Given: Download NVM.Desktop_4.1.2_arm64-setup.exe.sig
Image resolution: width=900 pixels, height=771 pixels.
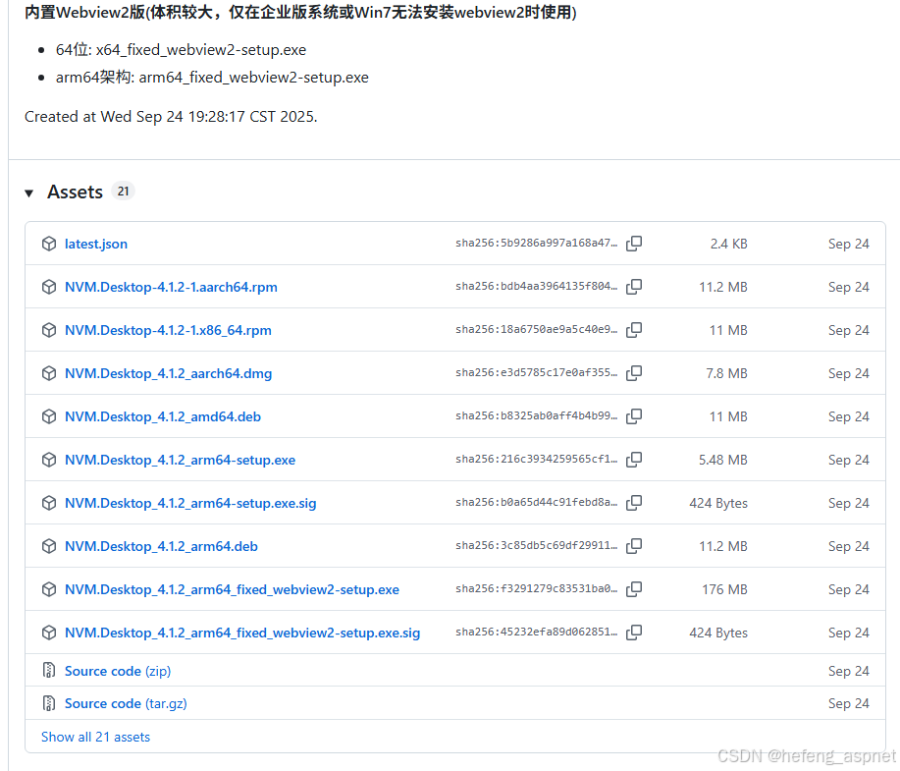Looking at the screenshot, I should (190, 503).
